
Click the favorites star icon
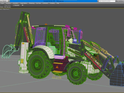point(121,1)
